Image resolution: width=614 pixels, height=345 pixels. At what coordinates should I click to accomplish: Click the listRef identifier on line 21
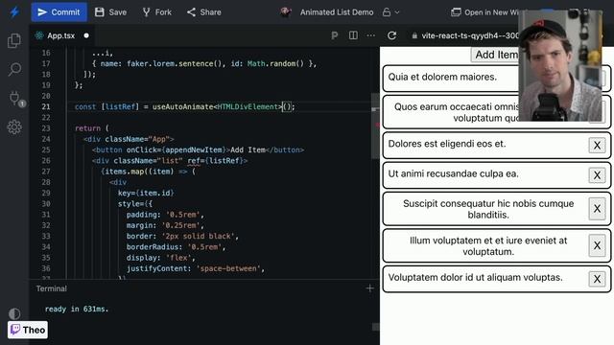click(120, 106)
